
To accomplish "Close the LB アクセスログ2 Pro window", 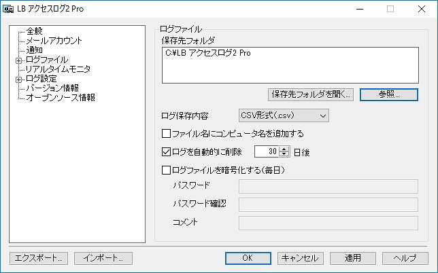I will (x=422, y=10).
